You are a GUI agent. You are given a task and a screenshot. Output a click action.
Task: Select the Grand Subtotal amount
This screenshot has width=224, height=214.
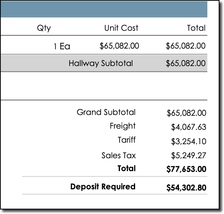click(x=187, y=113)
